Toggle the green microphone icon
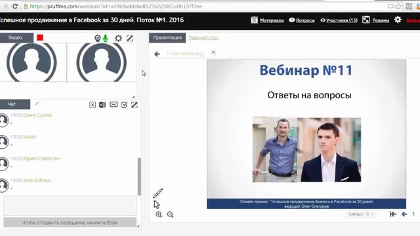 click(x=105, y=38)
